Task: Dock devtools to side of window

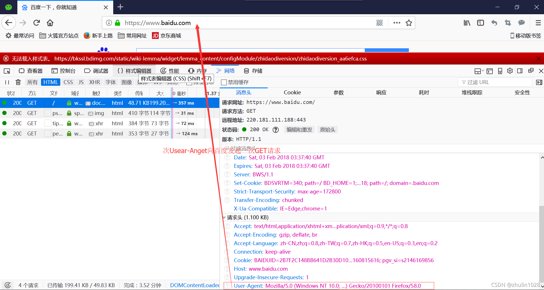Action: click(x=520, y=71)
